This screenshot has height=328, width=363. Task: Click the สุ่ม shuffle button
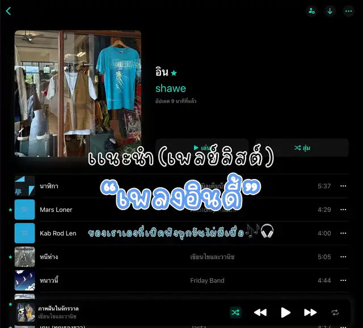[302, 148]
